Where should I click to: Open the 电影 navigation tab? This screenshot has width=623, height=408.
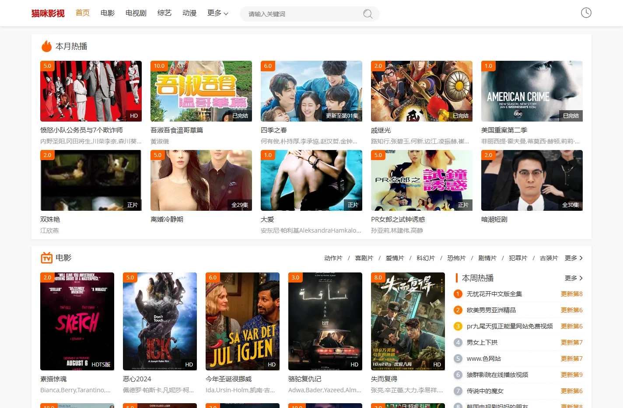[x=108, y=13]
